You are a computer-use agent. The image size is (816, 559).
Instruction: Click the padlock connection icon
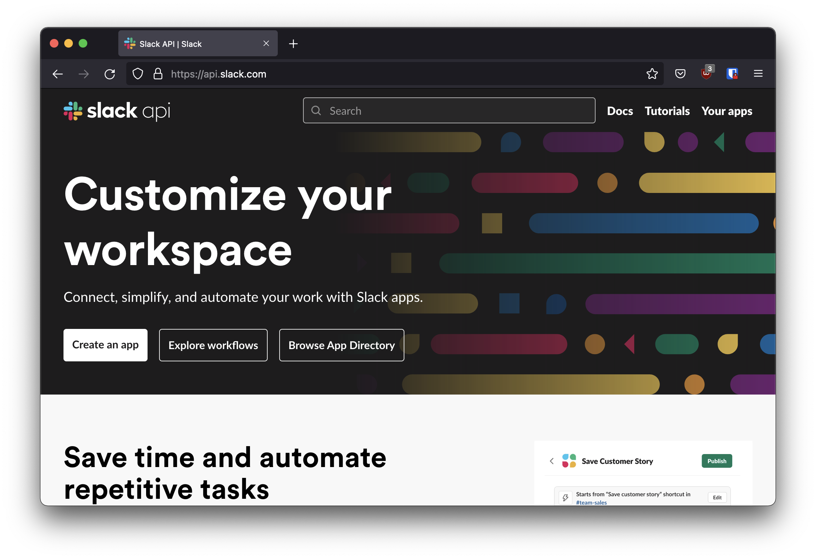[x=158, y=74]
